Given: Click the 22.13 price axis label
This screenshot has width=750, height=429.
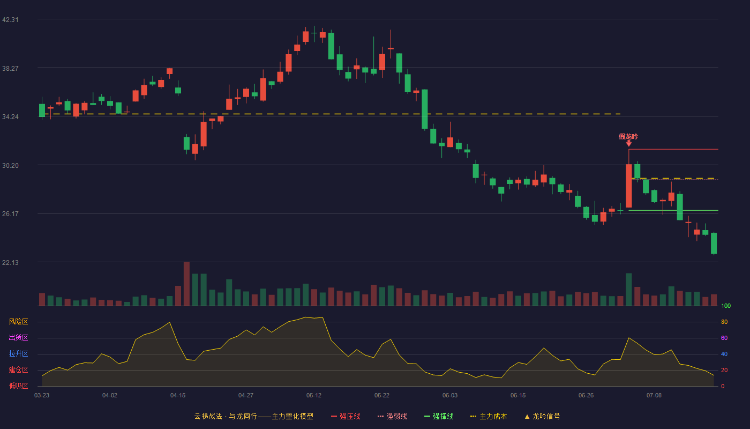Looking at the screenshot, I should [10, 262].
